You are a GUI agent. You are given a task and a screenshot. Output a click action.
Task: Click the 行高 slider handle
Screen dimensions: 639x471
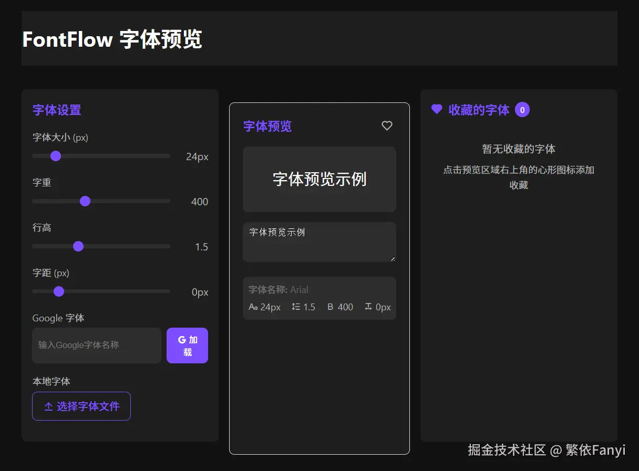(78, 246)
